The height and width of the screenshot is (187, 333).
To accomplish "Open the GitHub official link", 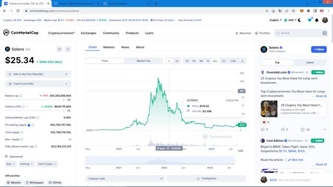I will (55, 182).
